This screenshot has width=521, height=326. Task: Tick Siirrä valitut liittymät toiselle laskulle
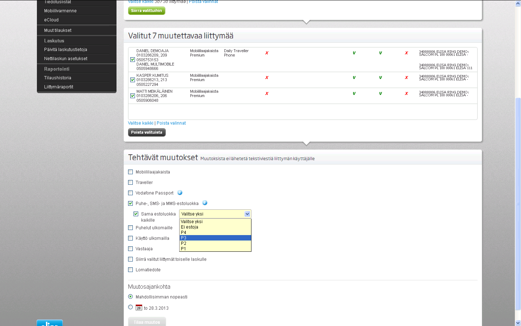pos(130,259)
